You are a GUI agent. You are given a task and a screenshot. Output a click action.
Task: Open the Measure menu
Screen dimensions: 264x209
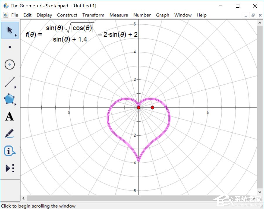[119, 15]
